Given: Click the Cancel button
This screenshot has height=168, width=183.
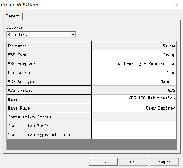Looking at the screenshot, I should click(134, 162).
